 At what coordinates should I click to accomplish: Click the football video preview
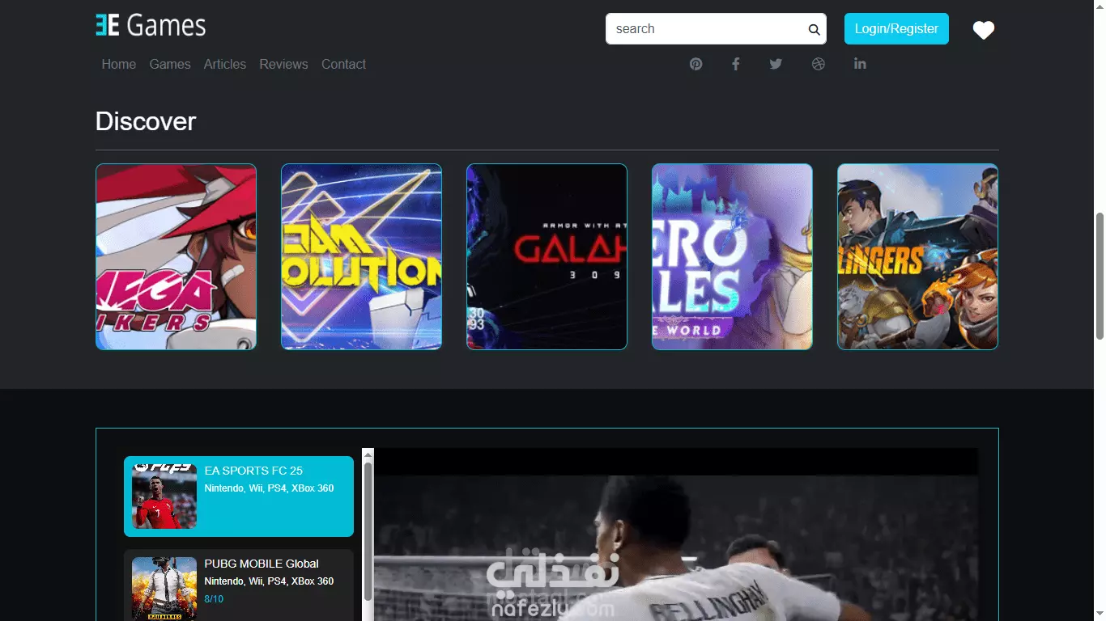point(676,534)
